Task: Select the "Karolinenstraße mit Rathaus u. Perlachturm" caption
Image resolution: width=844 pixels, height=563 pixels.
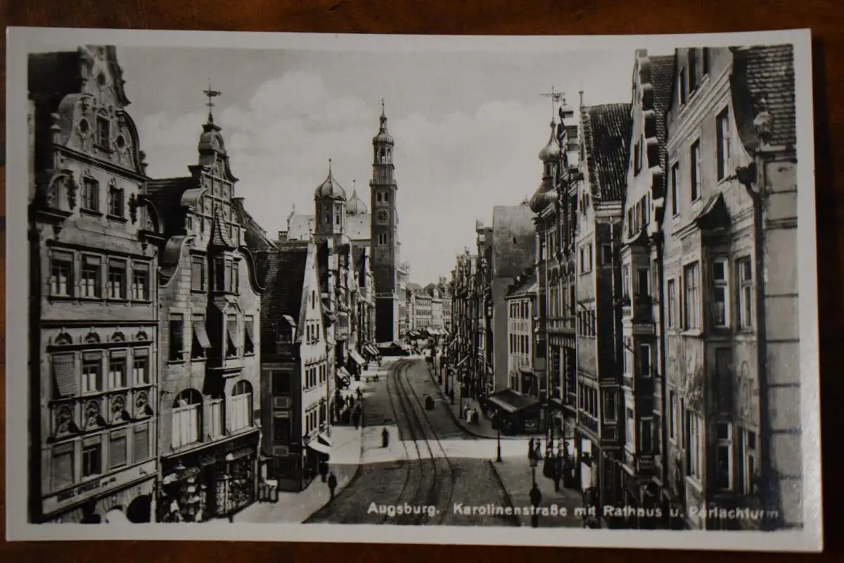Action: coord(616,512)
